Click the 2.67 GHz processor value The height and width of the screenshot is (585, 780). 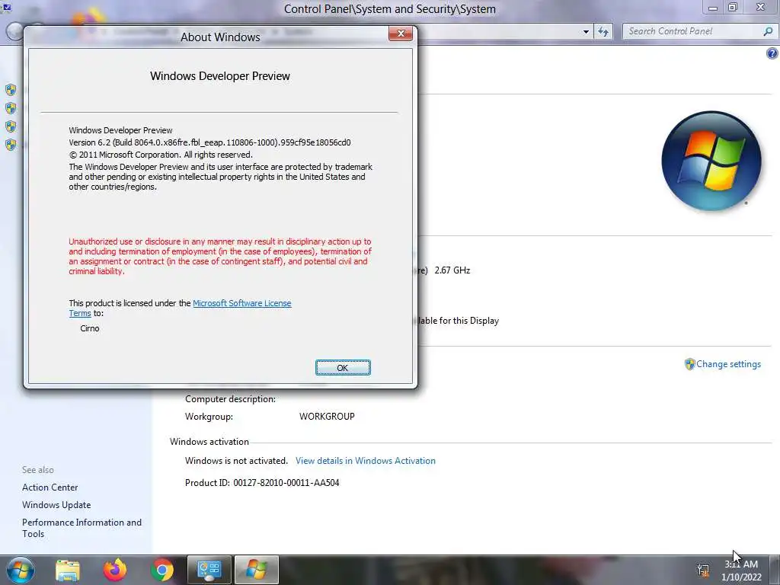click(x=452, y=270)
